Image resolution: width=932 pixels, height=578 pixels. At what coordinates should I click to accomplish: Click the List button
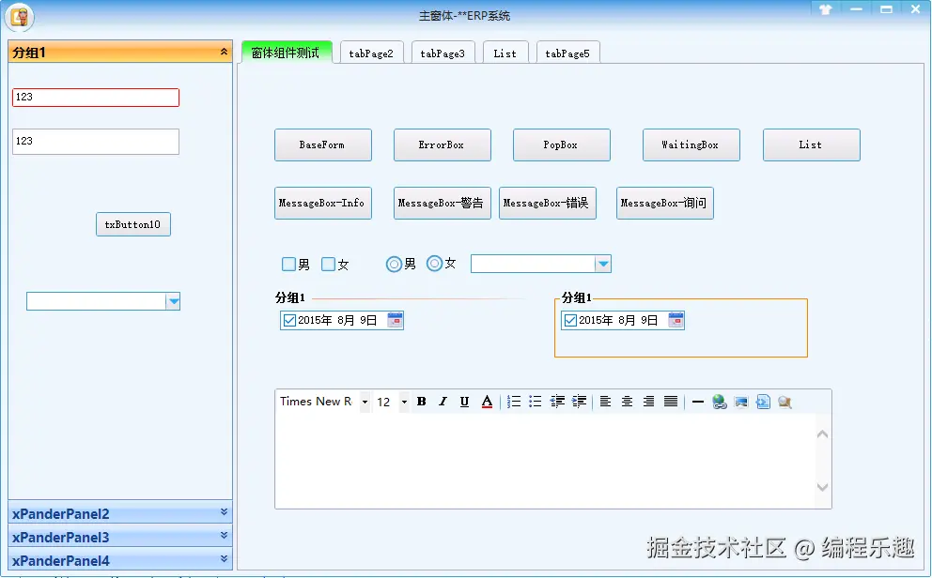tap(812, 144)
